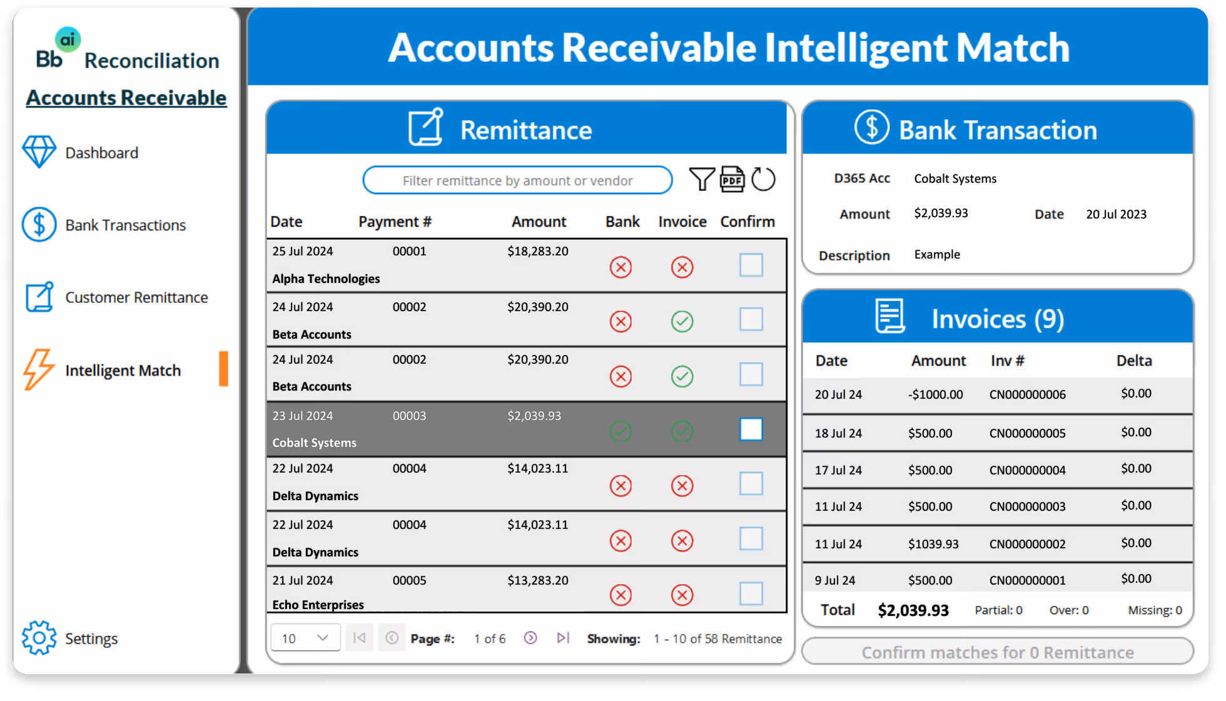Sort remittances by Amount column header
The width and height of the screenshot is (1226, 701).
[539, 222]
